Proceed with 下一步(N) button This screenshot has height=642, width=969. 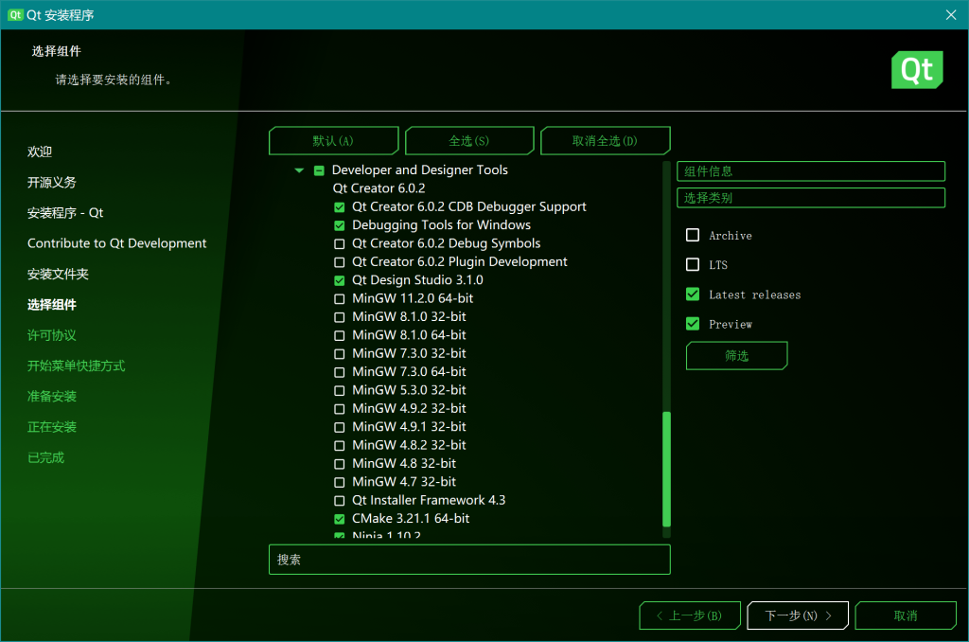[x=798, y=615]
